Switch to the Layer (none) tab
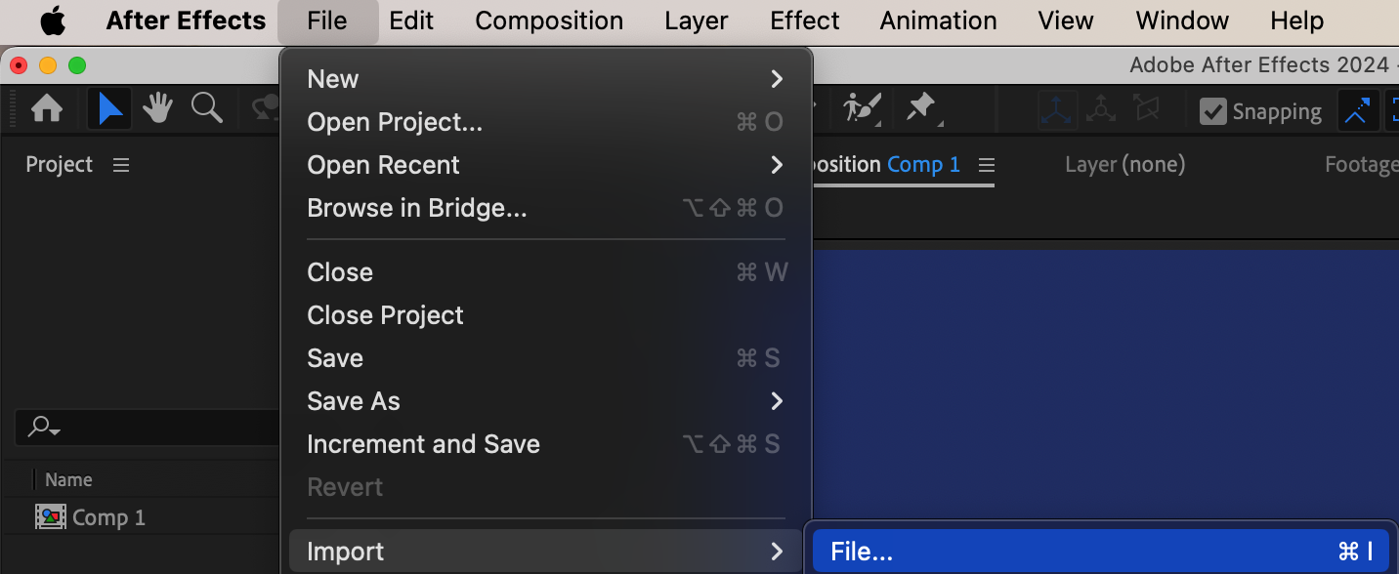The image size is (1399, 574). (1124, 165)
